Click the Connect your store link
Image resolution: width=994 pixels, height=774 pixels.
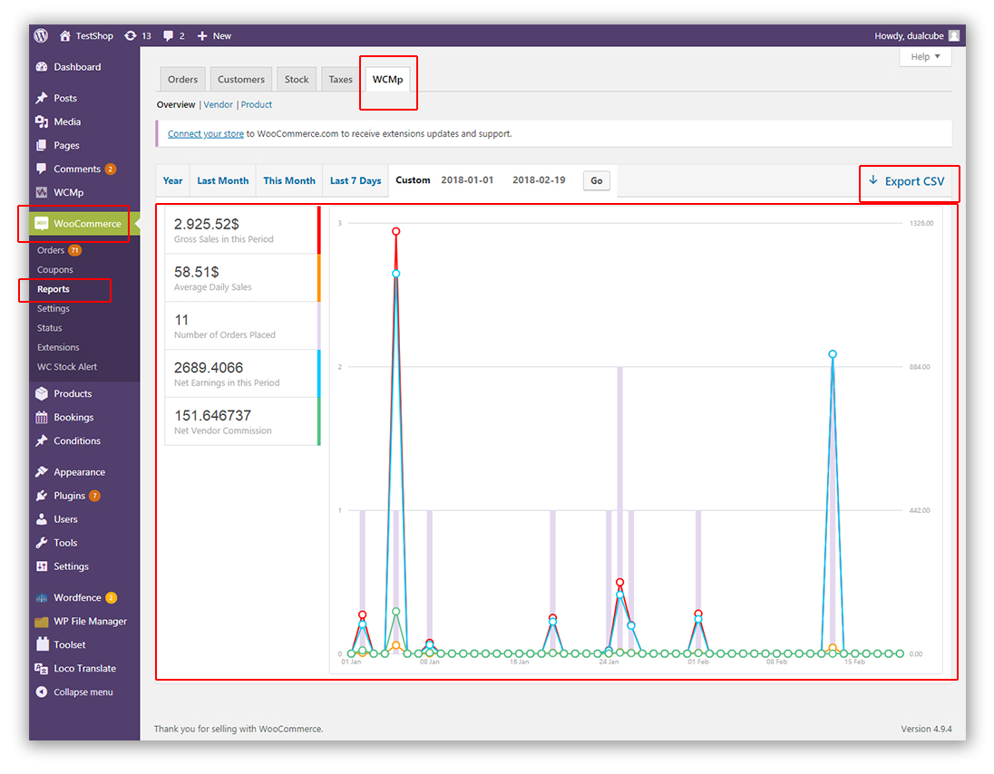click(205, 133)
